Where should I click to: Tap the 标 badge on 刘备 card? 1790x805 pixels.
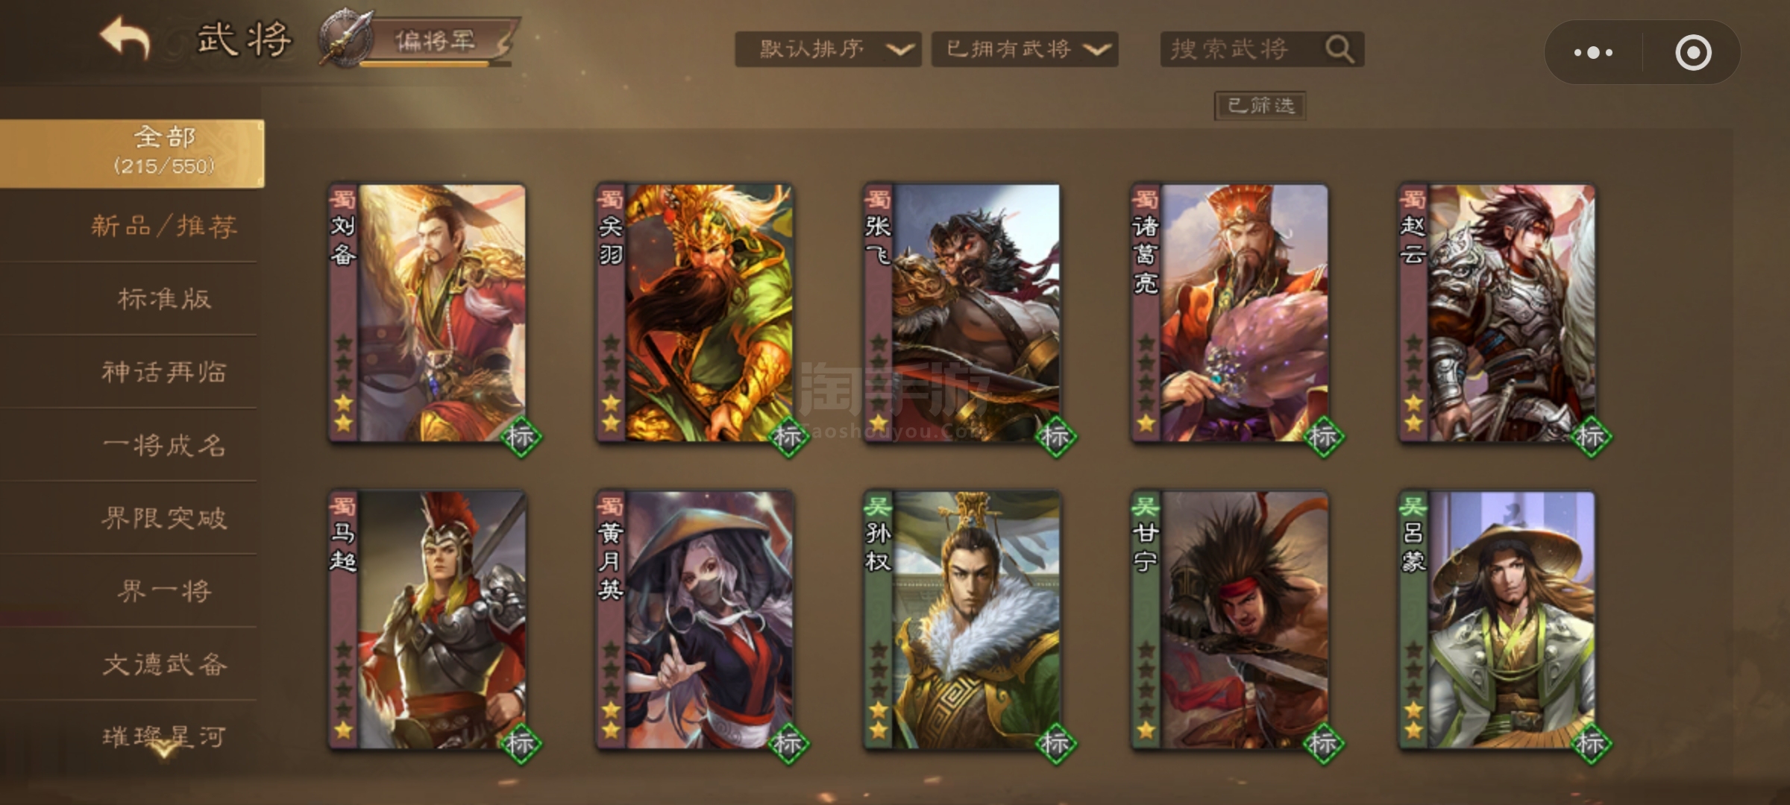pyautogui.click(x=521, y=436)
